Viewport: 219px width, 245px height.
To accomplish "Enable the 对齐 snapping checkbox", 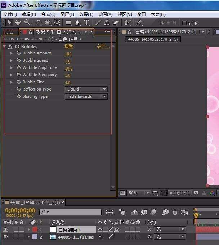I will (x=184, y=23).
